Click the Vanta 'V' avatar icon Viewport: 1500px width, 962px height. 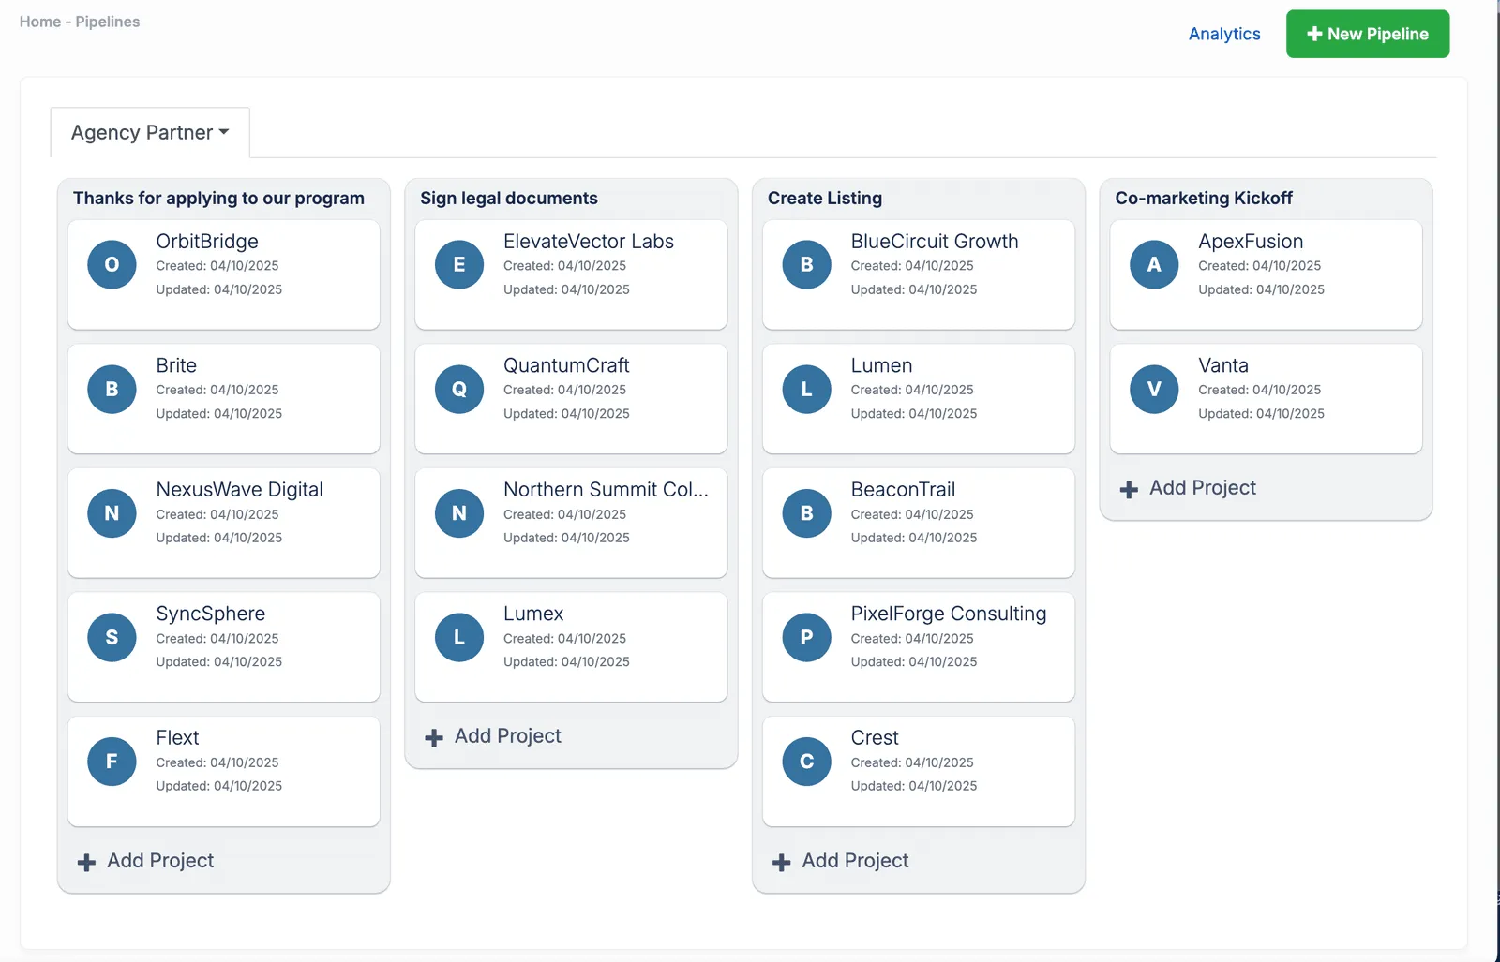coord(1154,389)
